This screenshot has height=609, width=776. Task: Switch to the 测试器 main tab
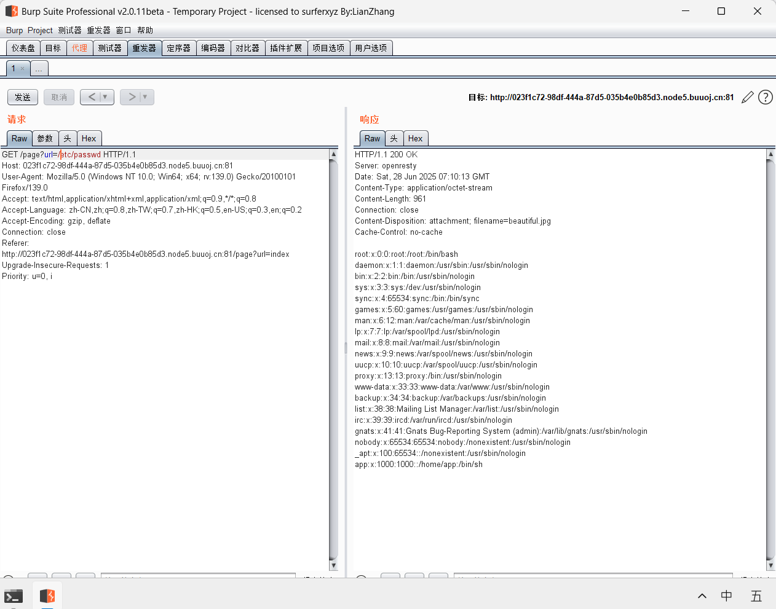[110, 48]
